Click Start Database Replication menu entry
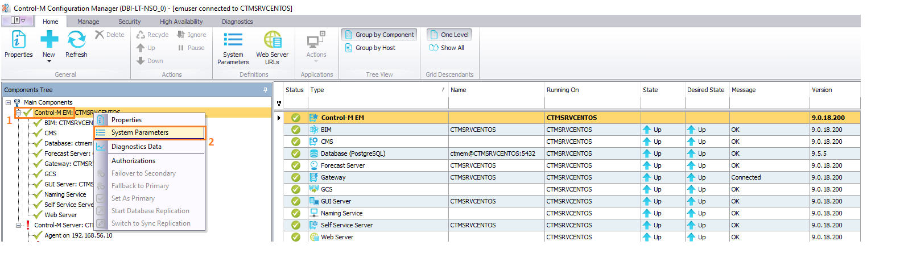Image resolution: width=900 pixels, height=266 pixels. pos(149,211)
